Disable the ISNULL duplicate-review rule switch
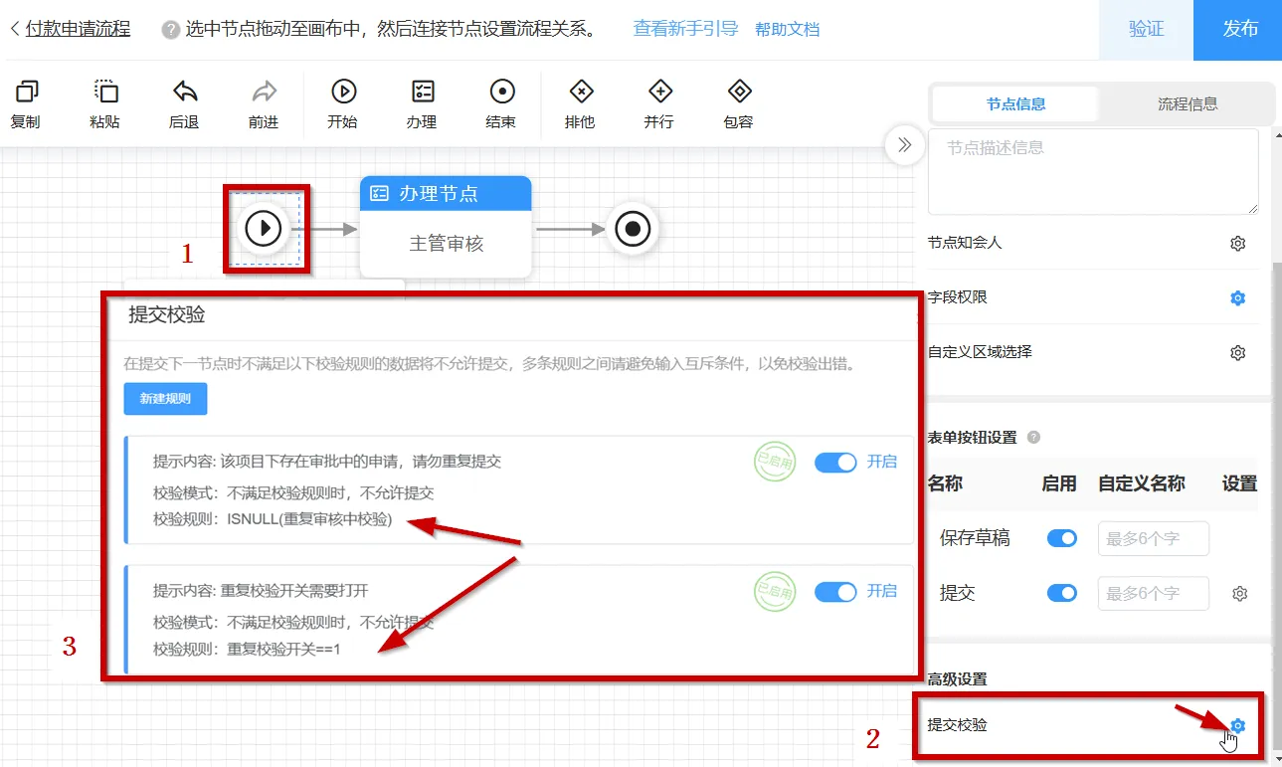This screenshot has width=1282, height=767. [834, 463]
